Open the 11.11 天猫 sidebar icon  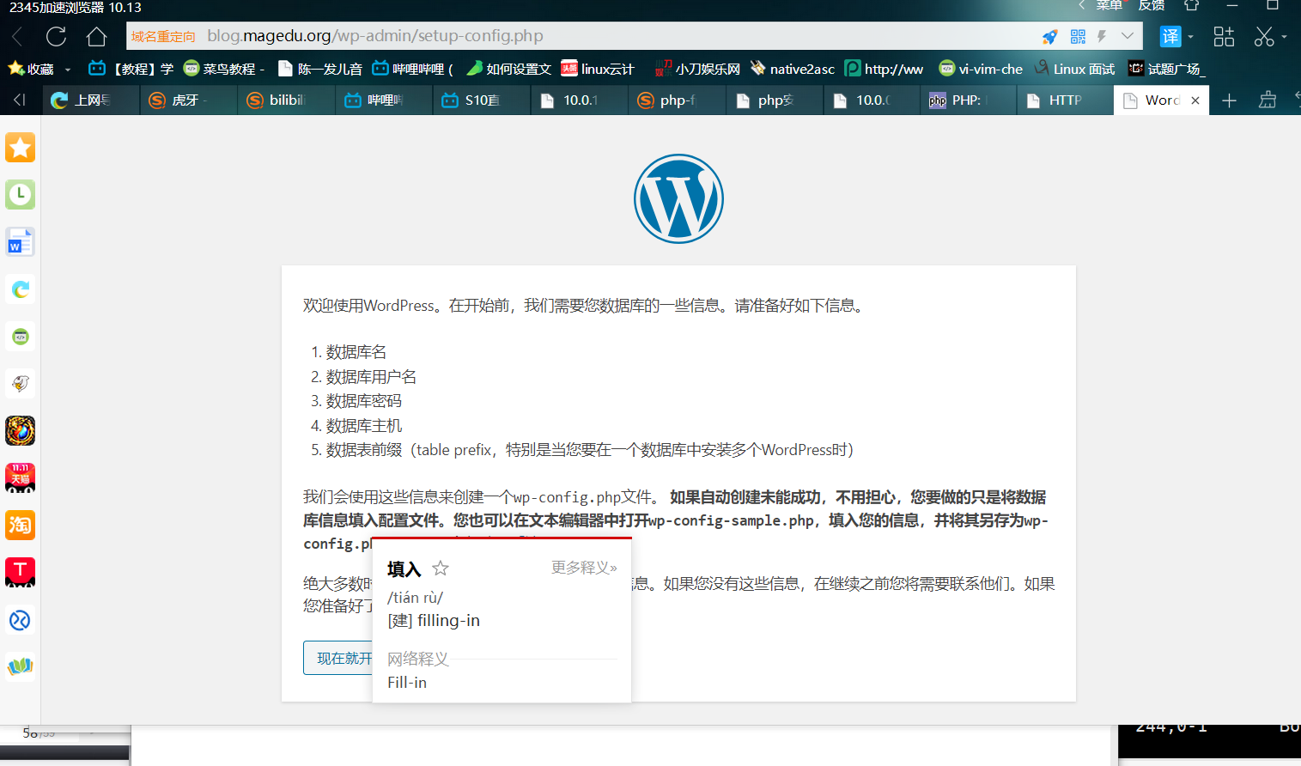tap(20, 478)
